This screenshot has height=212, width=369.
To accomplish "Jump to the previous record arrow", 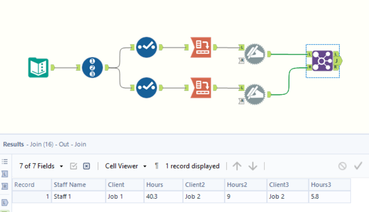I will coord(237,166).
